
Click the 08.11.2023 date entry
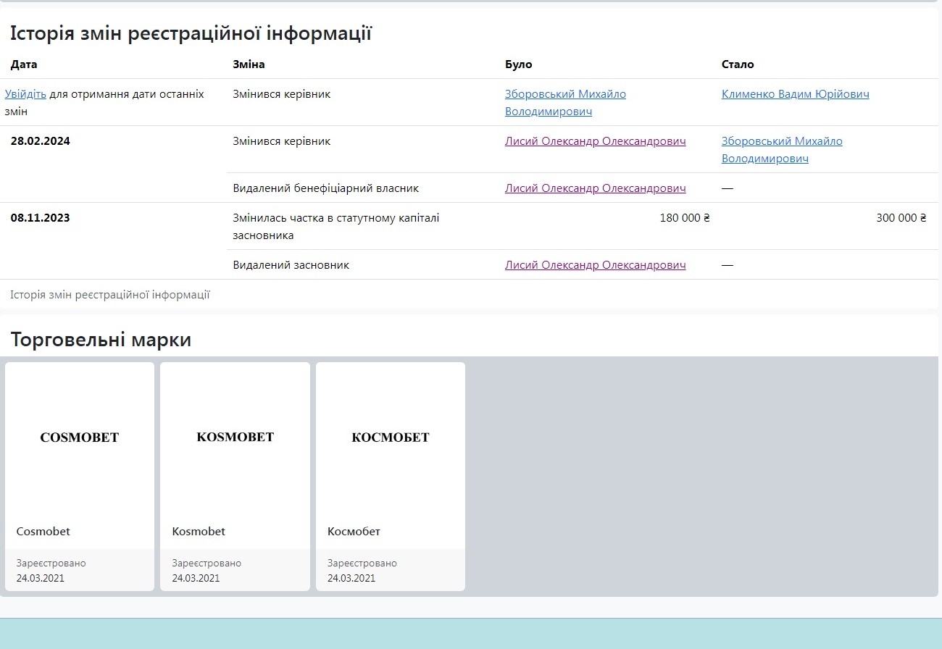pos(41,218)
